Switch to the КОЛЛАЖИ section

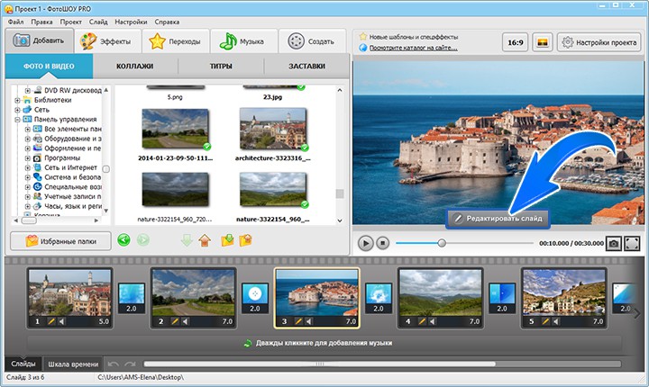point(135,67)
